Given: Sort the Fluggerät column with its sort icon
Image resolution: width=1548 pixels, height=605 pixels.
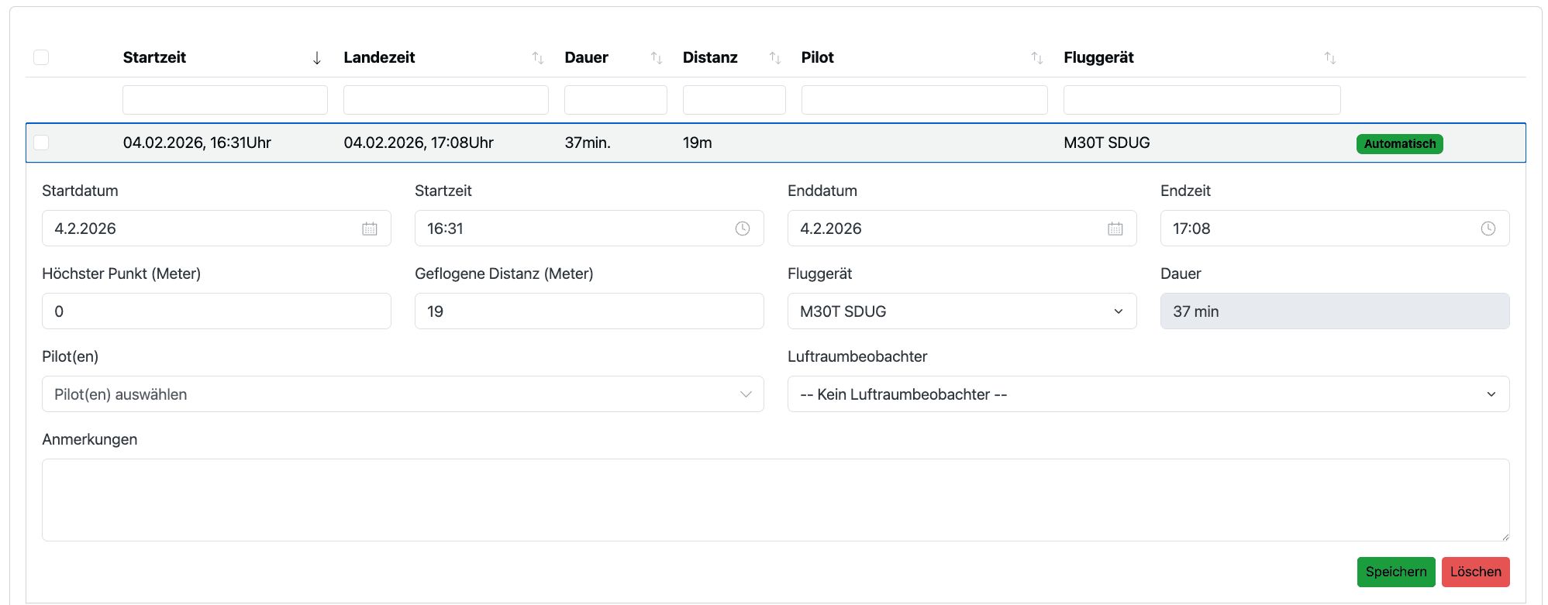Looking at the screenshot, I should click(1329, 58).
